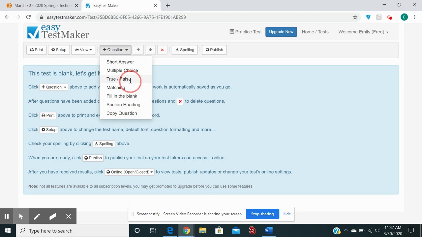Close the EasyTestMaker tab
Screen dimensions: 422x237
(155, 6)
